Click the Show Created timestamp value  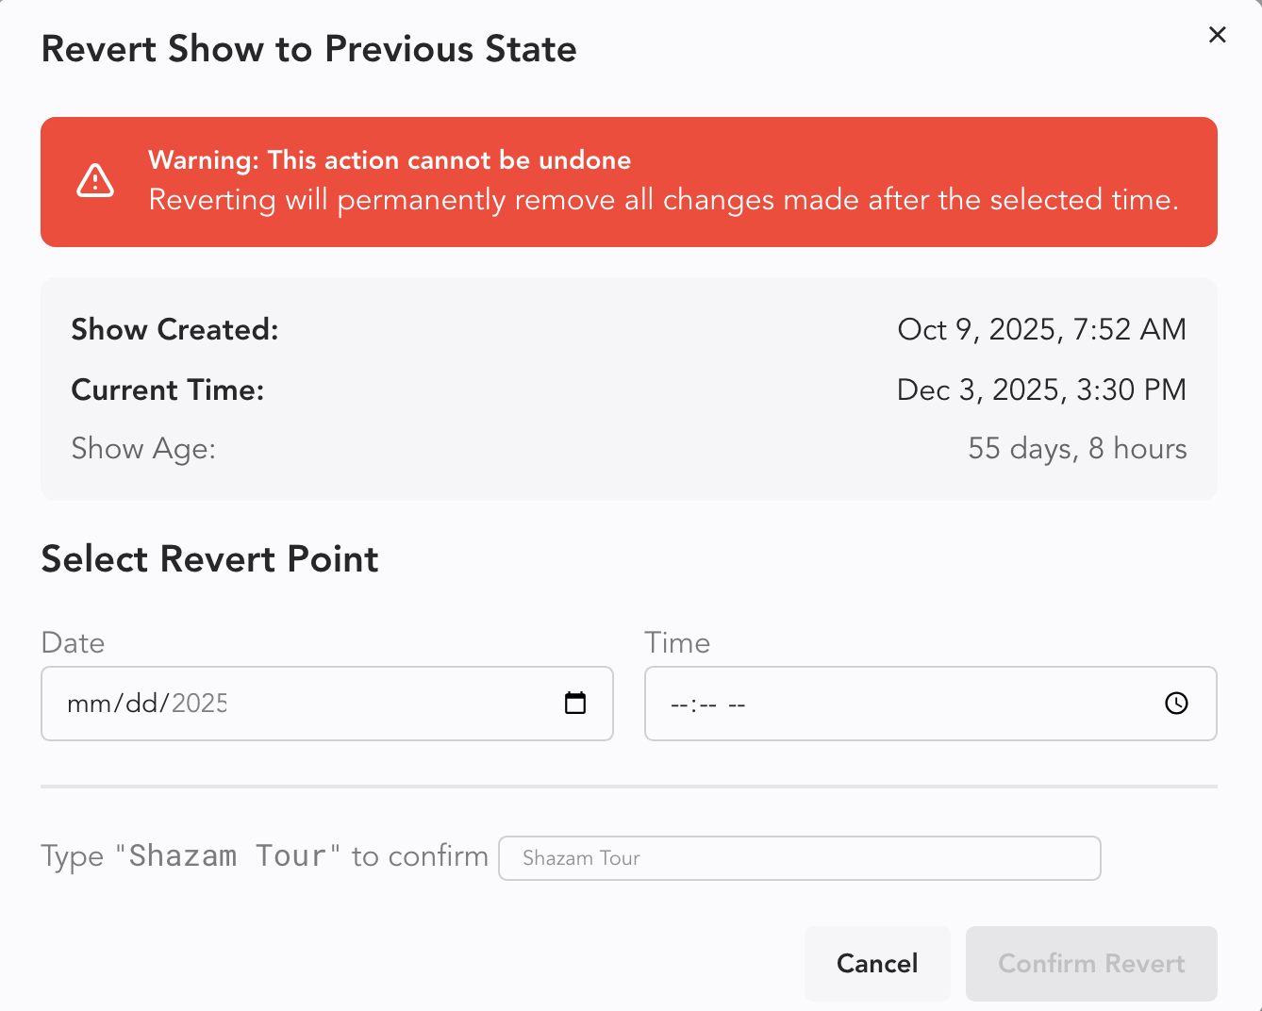coord(1041,329)
